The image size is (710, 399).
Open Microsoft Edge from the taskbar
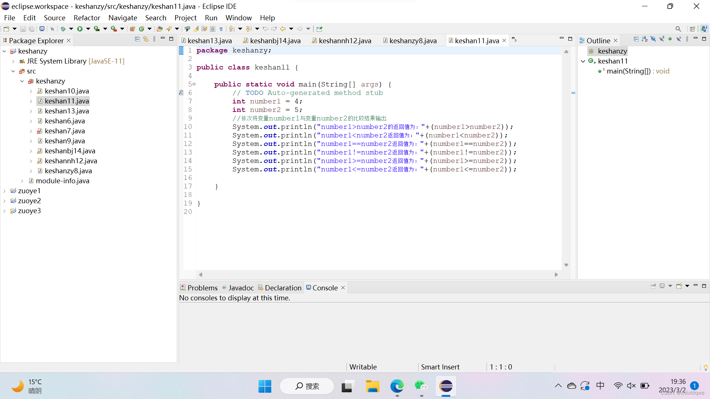pyautogui.click(x=397, y=386)
